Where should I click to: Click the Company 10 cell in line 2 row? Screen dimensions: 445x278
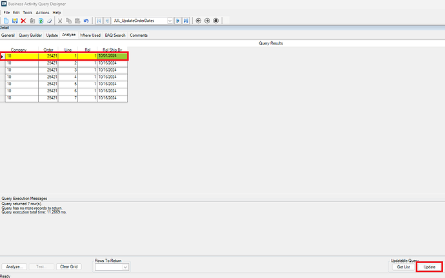[x=21, y=63]
